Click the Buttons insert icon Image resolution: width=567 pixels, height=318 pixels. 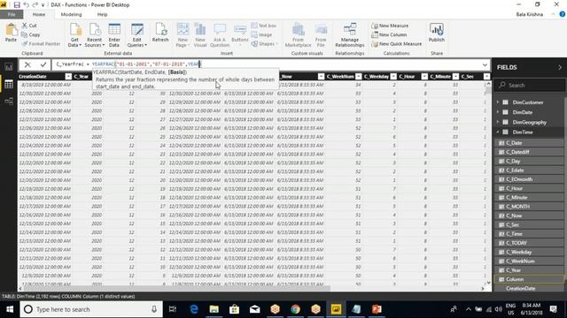(240, 34)
